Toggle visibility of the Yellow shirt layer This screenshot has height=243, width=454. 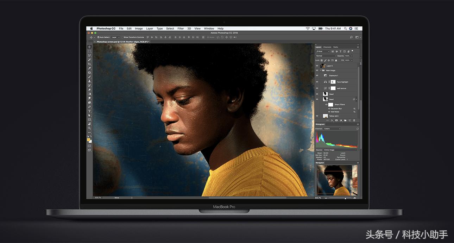(317, 116)
